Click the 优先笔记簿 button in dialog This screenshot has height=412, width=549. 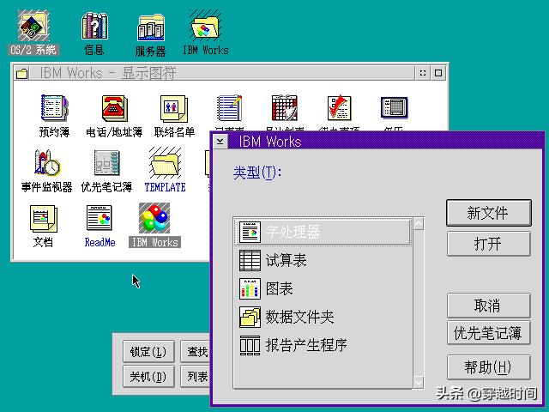tap(488, 333)
